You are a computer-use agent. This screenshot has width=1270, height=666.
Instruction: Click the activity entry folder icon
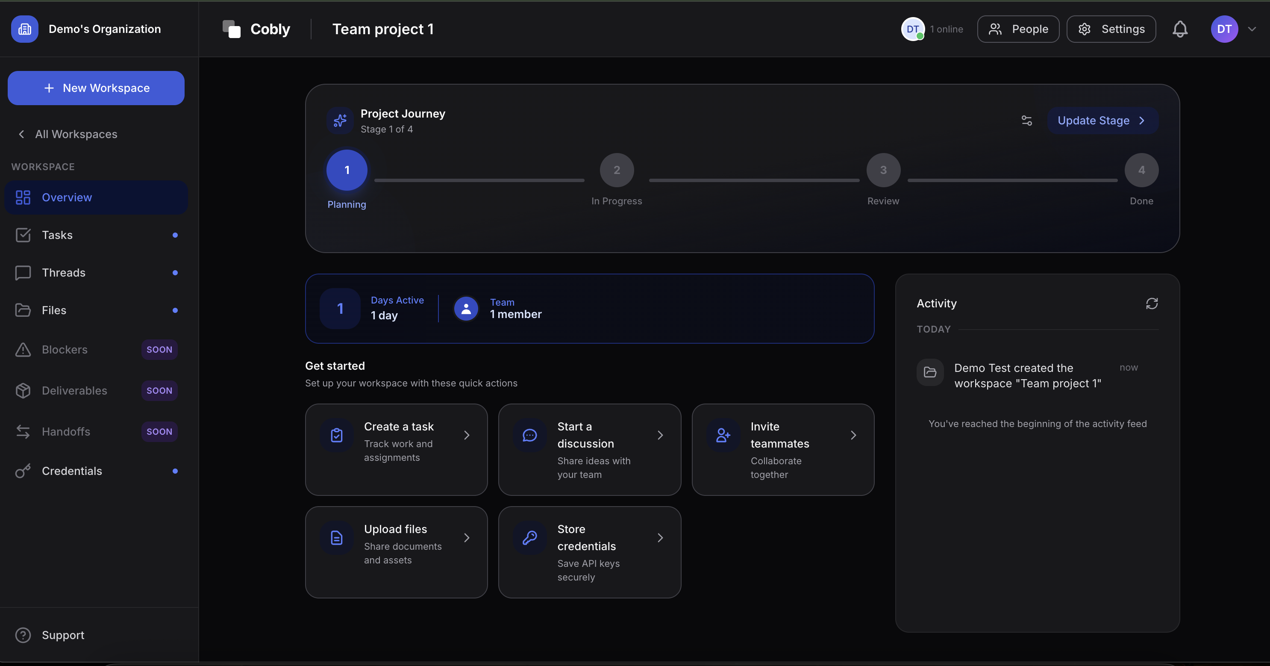coord(930,372)
